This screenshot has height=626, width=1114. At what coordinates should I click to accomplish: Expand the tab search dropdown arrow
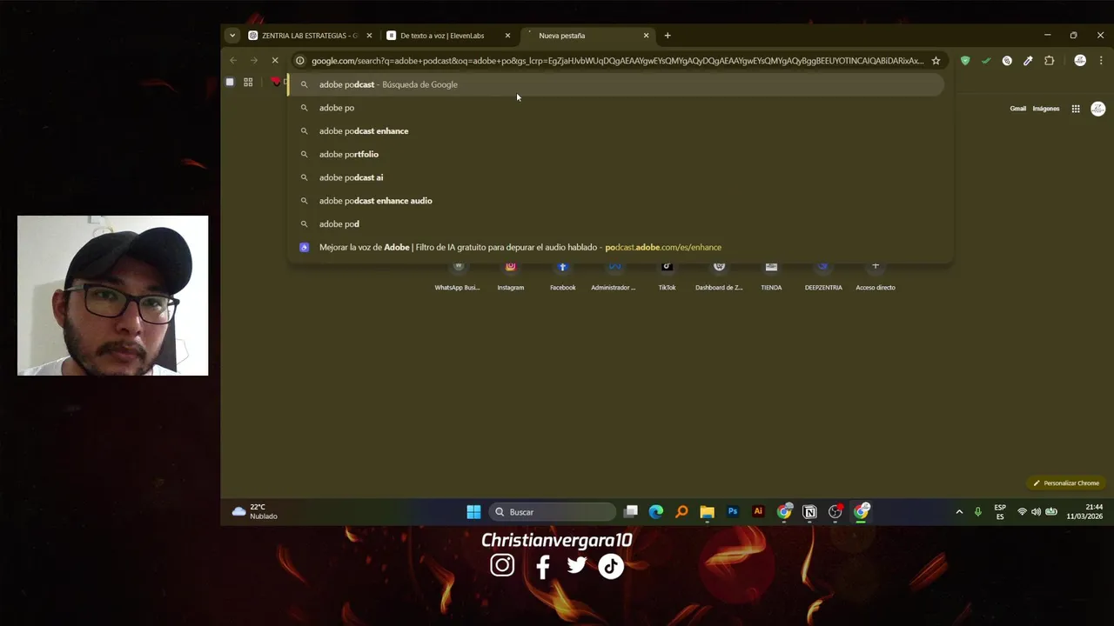[232, 36]
